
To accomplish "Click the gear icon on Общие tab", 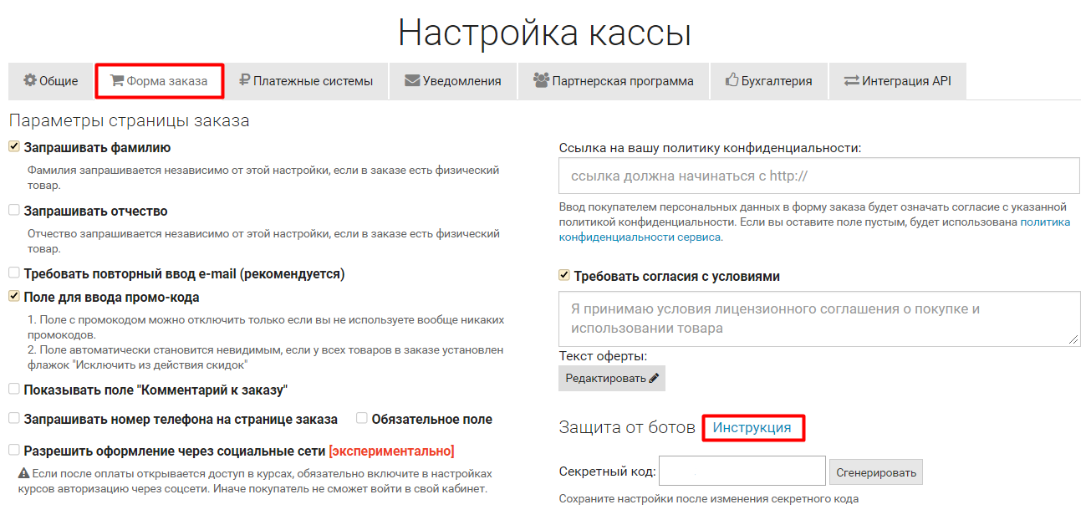I will pos(30,81).
